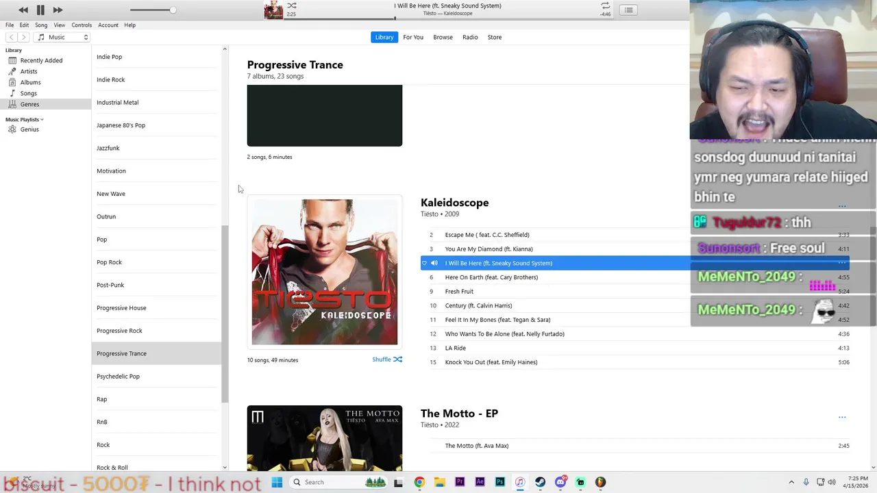Love the playing song with the heart icon
This screenshot has width=877, height=493.
(424, 263)
